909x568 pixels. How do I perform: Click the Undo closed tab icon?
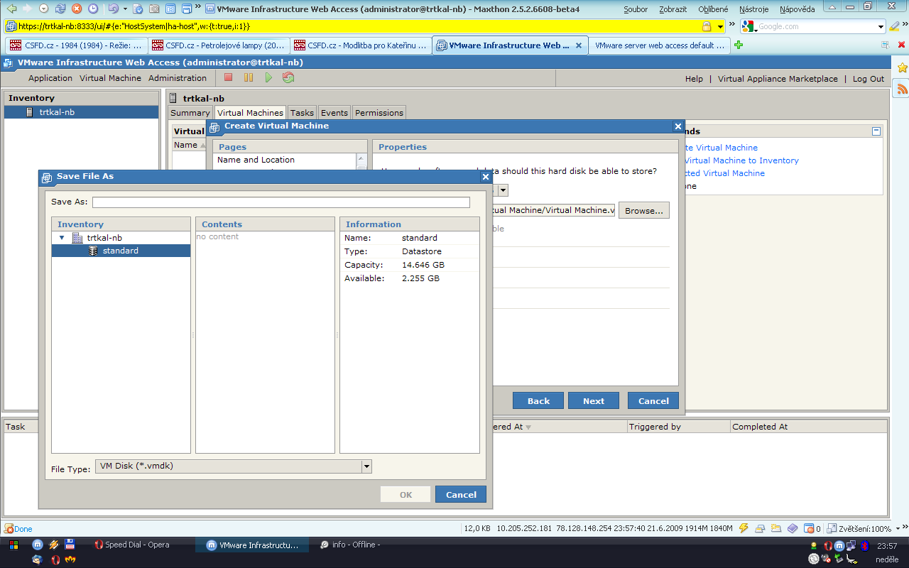click(x=113, y=9)
